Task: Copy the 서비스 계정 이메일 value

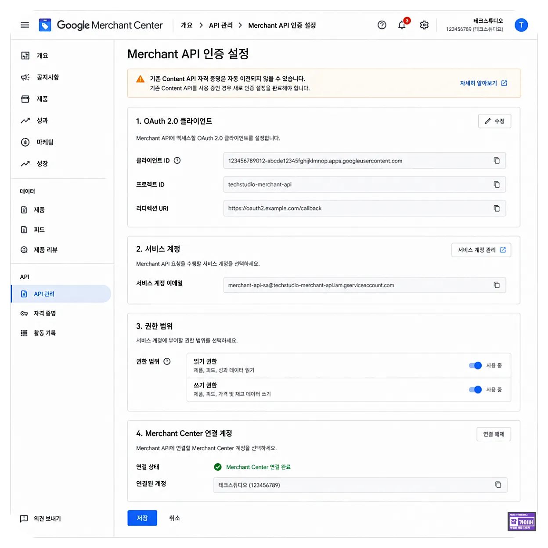Action: tap(497, 285)
